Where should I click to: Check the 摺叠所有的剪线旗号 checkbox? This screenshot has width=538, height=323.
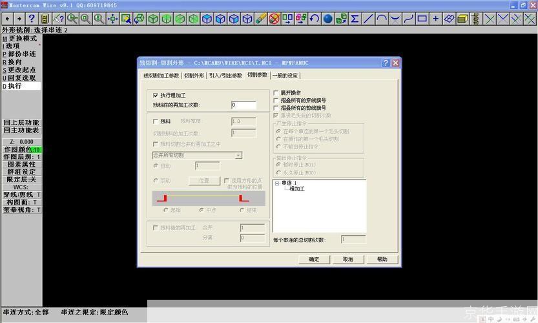click(x=276, y=108)
